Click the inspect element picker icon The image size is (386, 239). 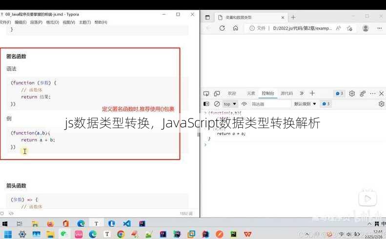tap(206, 94)
